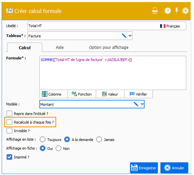Save with the Enregistrer button

point(144,168)
